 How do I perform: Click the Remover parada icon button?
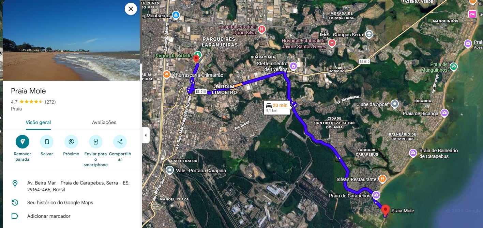pyautogui.click(x=22, y=142)
